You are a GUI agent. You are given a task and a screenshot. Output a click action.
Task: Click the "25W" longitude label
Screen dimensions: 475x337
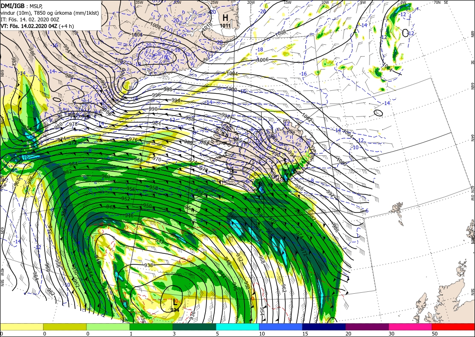pos(214,2)
